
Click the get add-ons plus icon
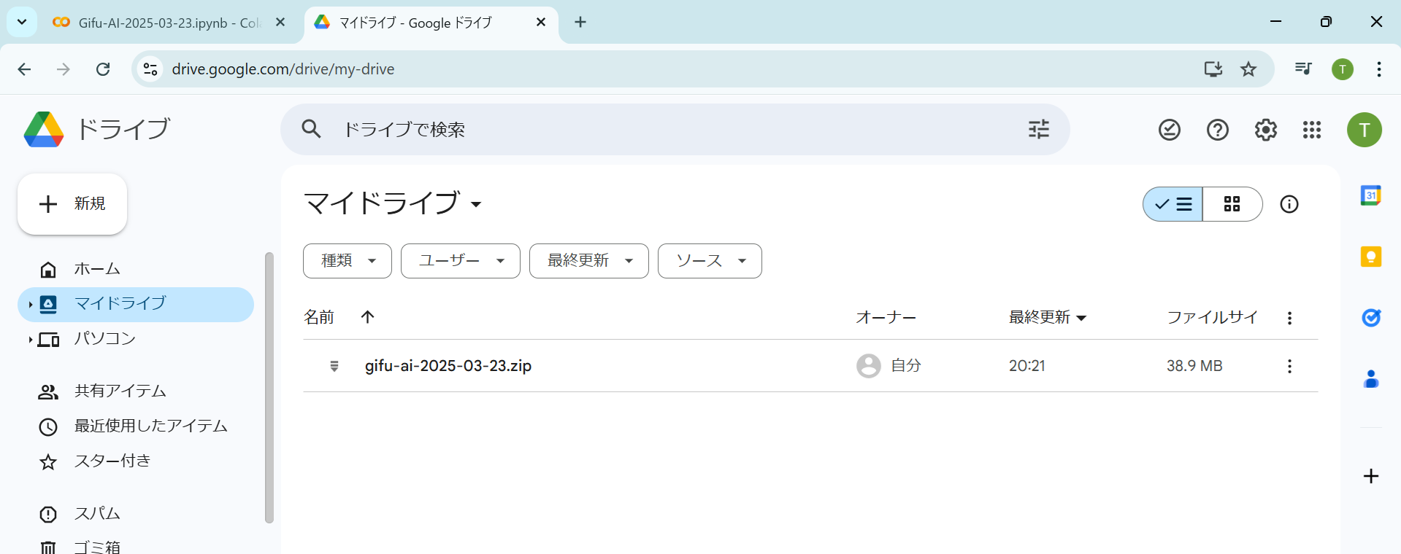click(x=1371, y=476)
